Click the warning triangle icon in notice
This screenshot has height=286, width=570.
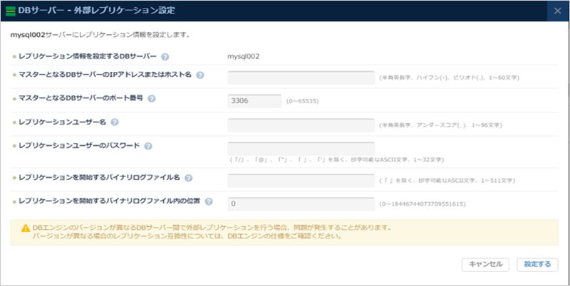click(x=26, y=228)
